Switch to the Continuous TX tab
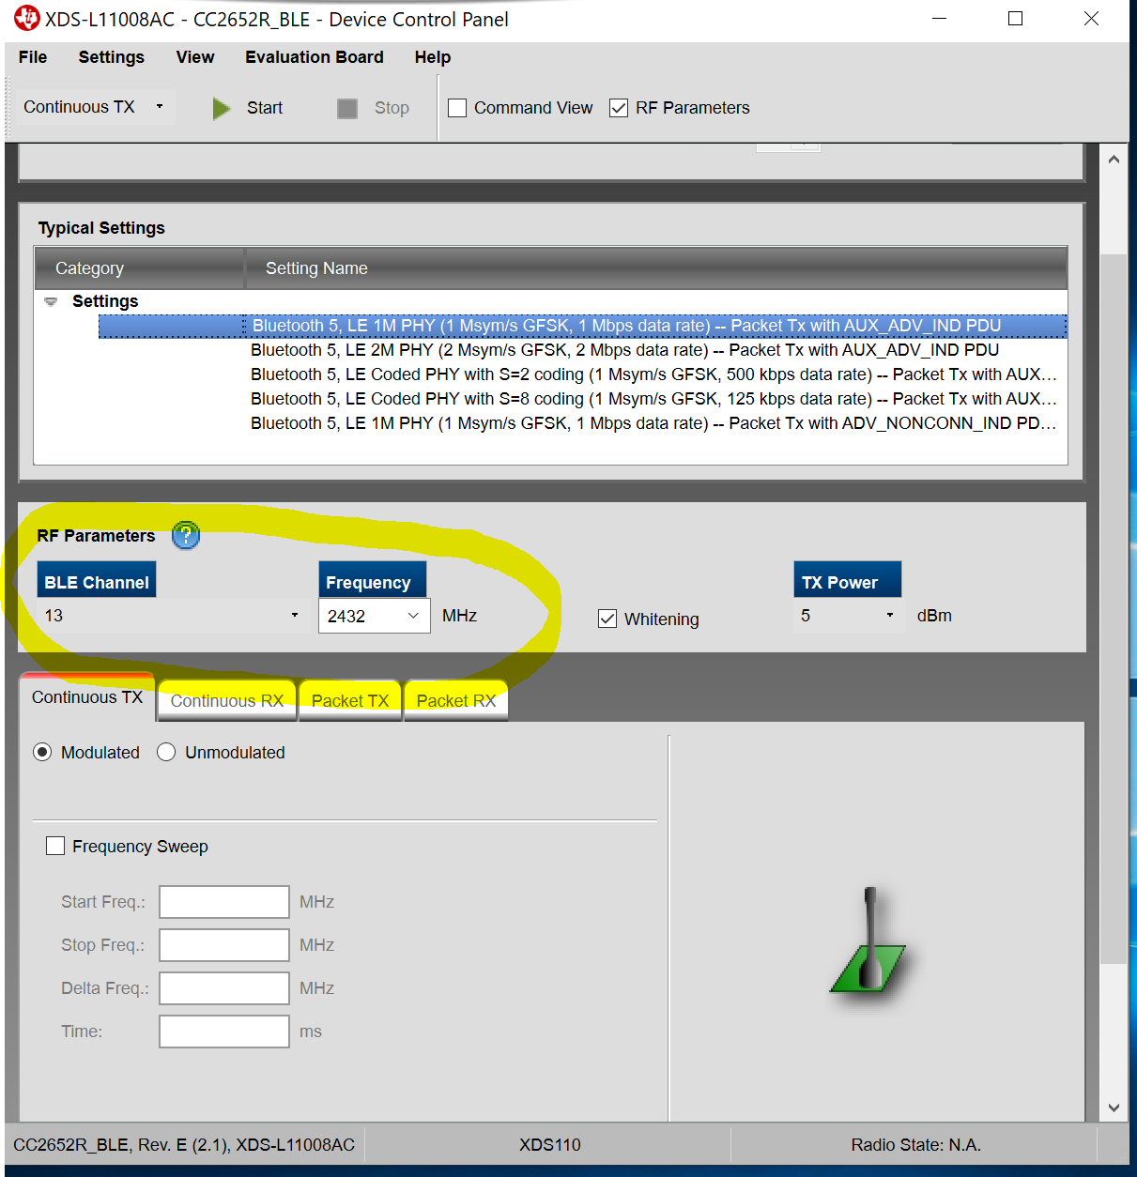This screenshot has width=1137, height=1177. (x=87, y=697)
